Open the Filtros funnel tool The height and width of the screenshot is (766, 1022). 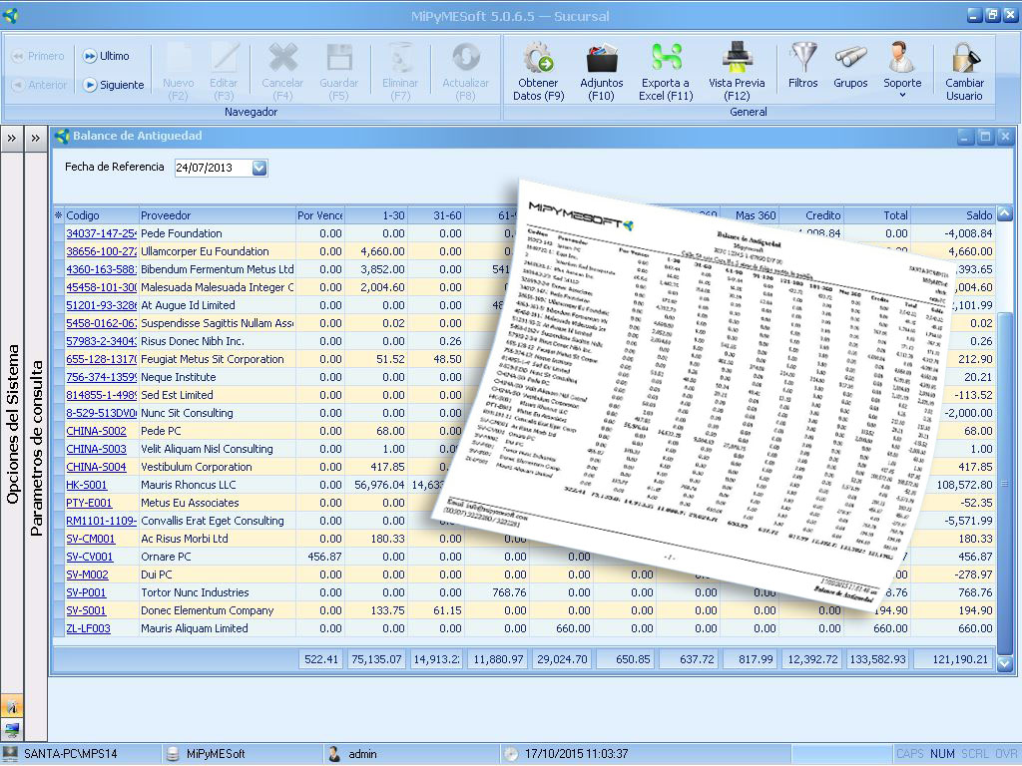803,57
